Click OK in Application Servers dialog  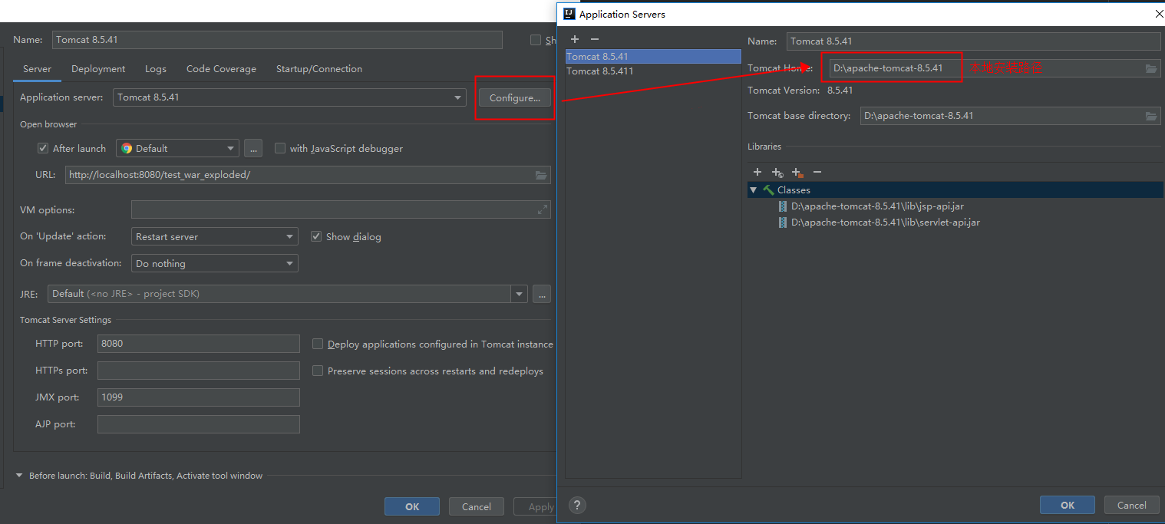(1068, 505)
